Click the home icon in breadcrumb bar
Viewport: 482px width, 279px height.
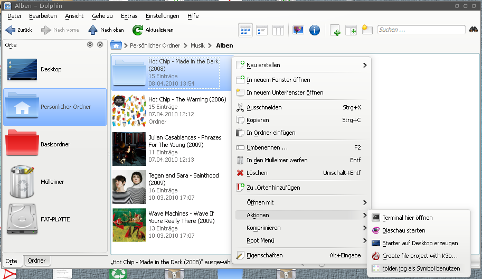pyautogui.click(x=116, y=45)
